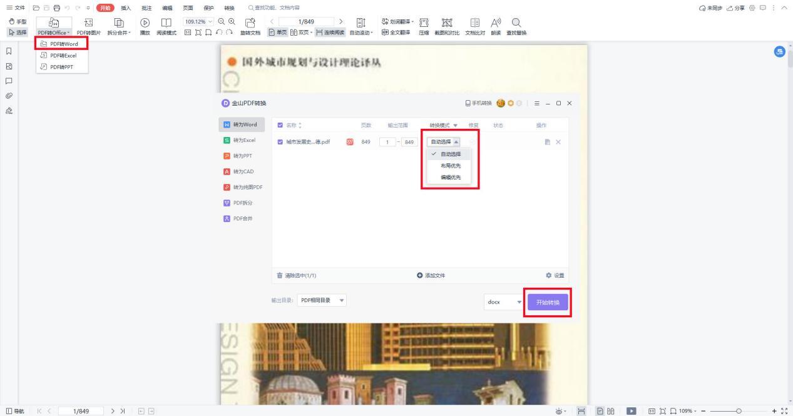This screenshot has width=793, height=416.
Task: Click 清除选中(1/1) to clear selection
Action: pos(298,275)
